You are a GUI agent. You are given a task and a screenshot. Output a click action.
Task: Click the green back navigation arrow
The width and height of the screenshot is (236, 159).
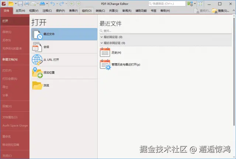click(72, 4)
